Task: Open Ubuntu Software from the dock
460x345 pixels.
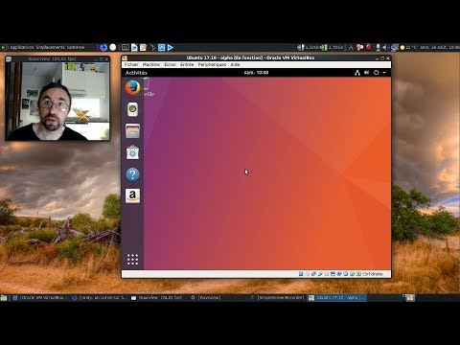Action: (x=132, y=152)
